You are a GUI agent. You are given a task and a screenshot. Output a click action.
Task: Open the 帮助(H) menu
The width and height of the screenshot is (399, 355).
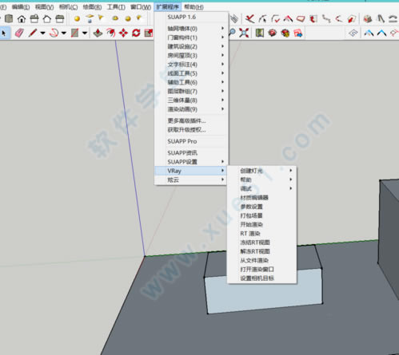(x=194, y=7)
